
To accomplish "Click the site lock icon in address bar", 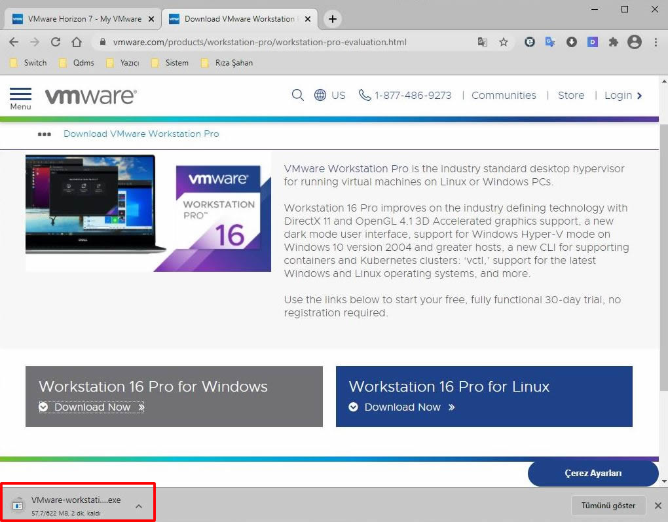I will pyautogui.click(x=102, y=42).
